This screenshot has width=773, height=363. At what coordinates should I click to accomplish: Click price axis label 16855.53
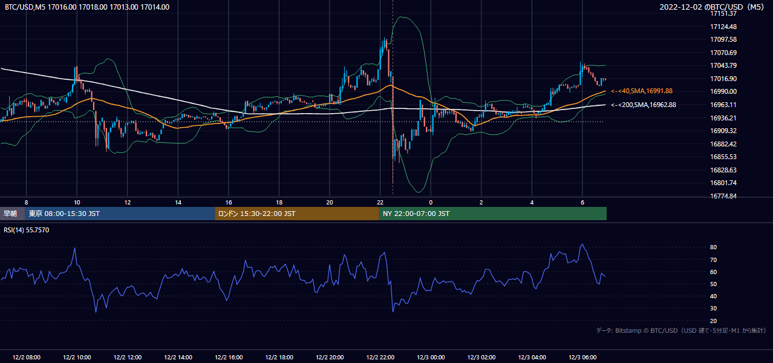tap(723, 157)
